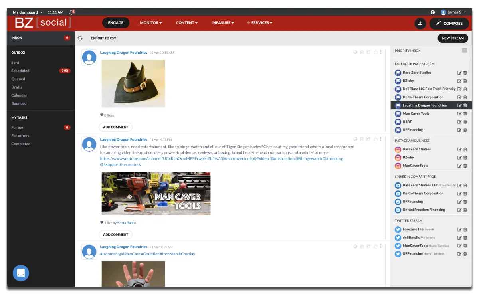Add comment on the hat photo post
This screenshot has height=295, width=479.
pyautogui.click(x=115, y=127)
